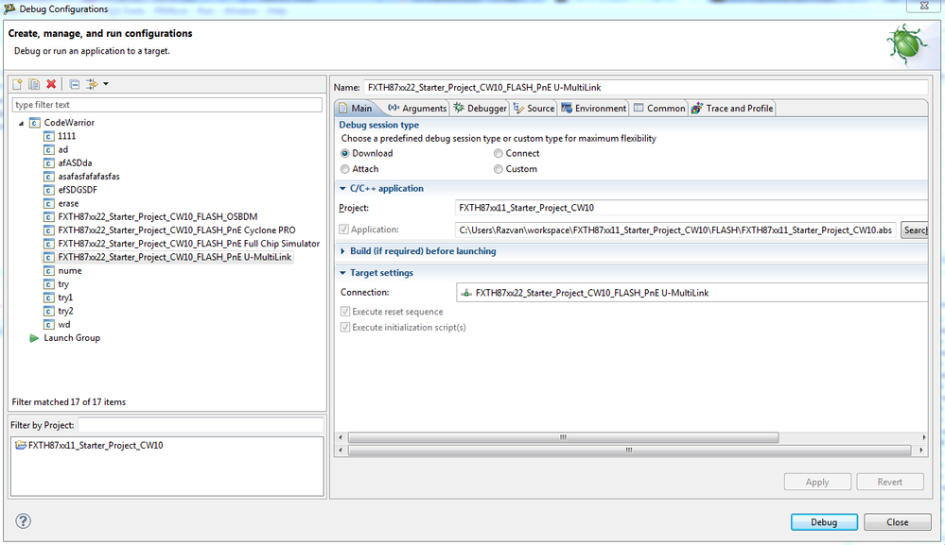Click the Revert button
The height and width of the screenshot is (545, 945).
(x=889, y=482)
